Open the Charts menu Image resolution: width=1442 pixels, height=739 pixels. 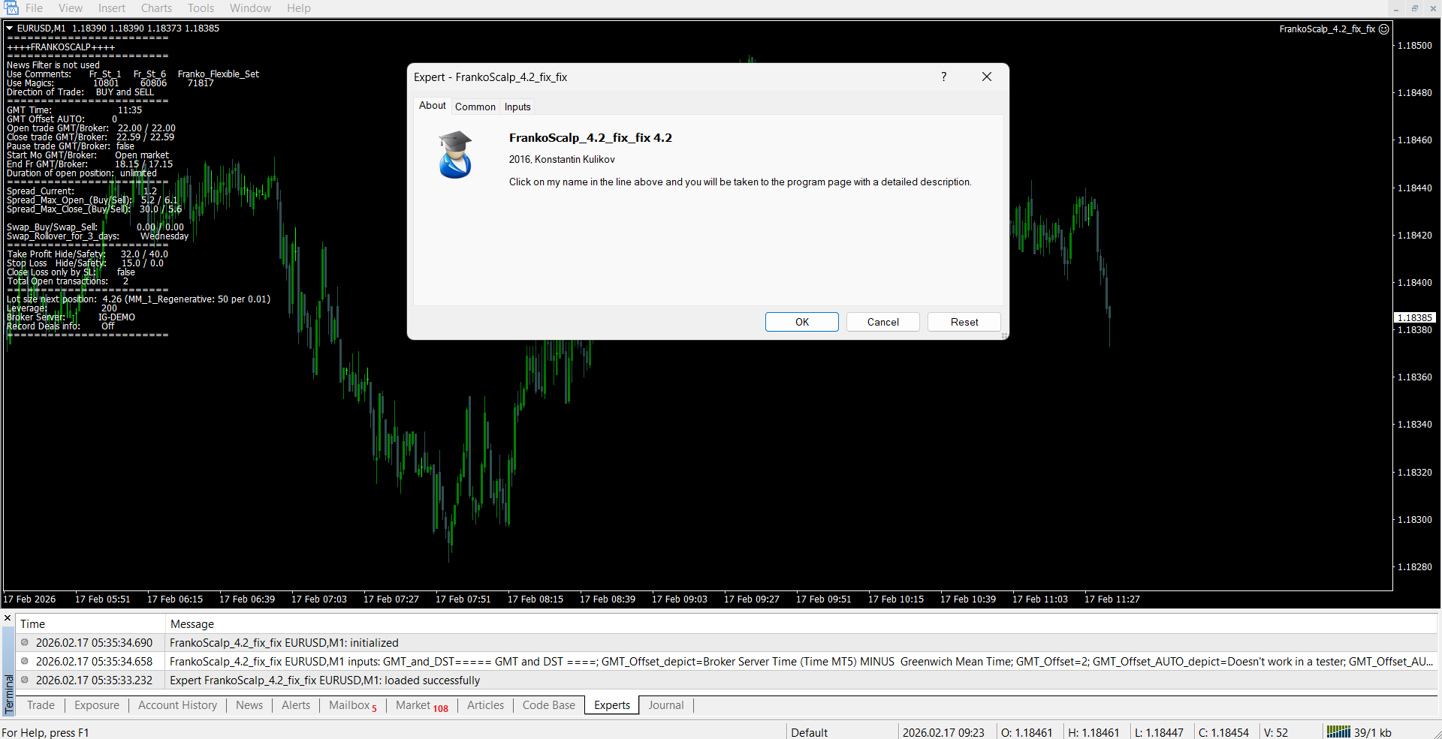[x=156, y=8]
